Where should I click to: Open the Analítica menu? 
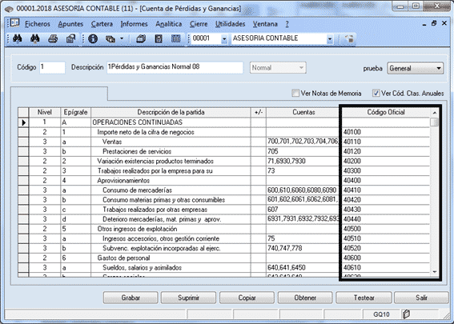coord(168,24)
